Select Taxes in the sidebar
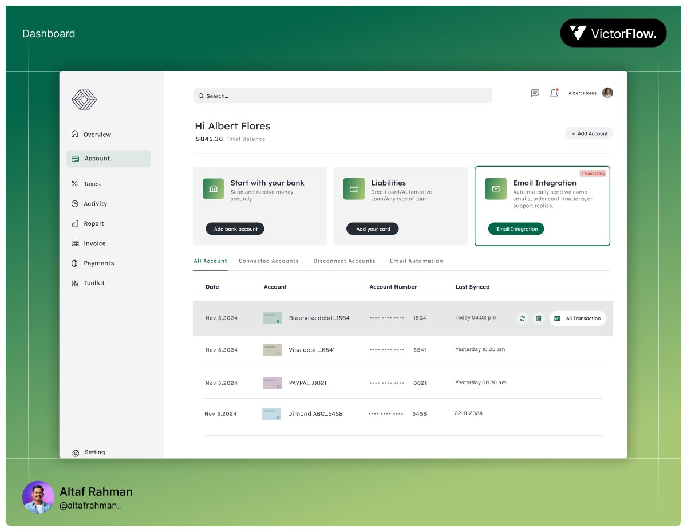The height and width of the screenshot is (532, 687). pos(92,184)
